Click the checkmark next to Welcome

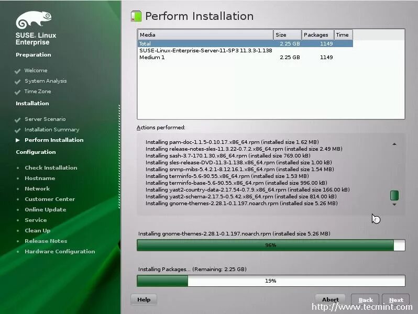18,71
